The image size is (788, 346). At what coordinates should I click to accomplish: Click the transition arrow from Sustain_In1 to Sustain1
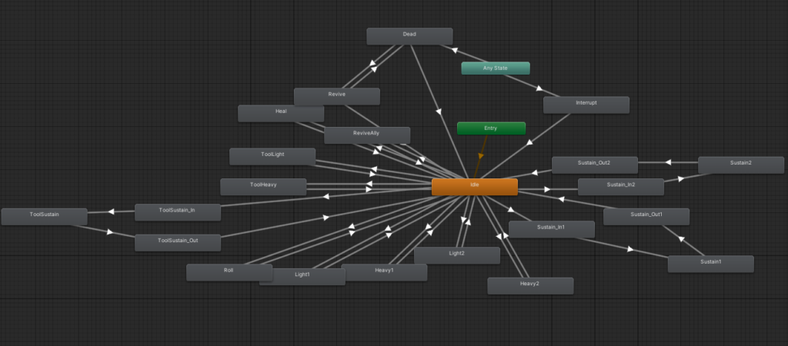[x=630, y=249]
